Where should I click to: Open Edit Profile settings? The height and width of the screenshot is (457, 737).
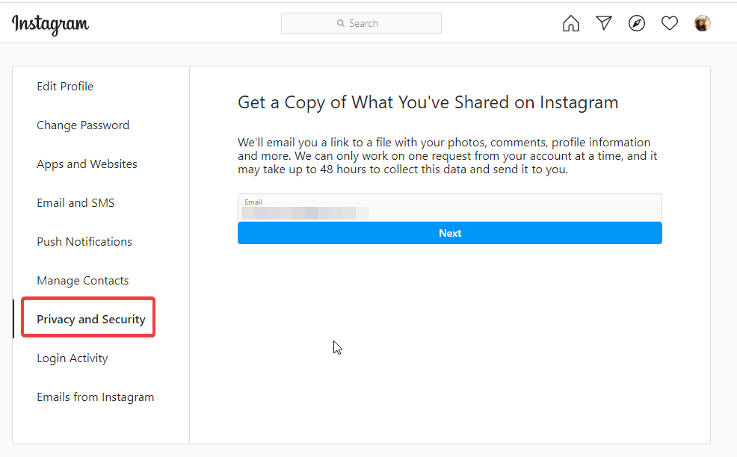click(65, 87)
